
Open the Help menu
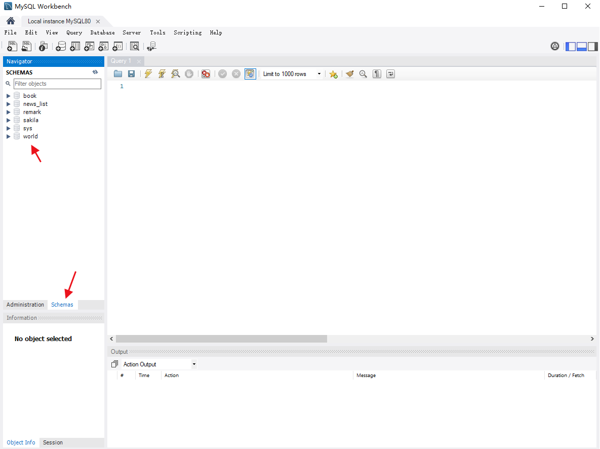click(x=216, y=32)
